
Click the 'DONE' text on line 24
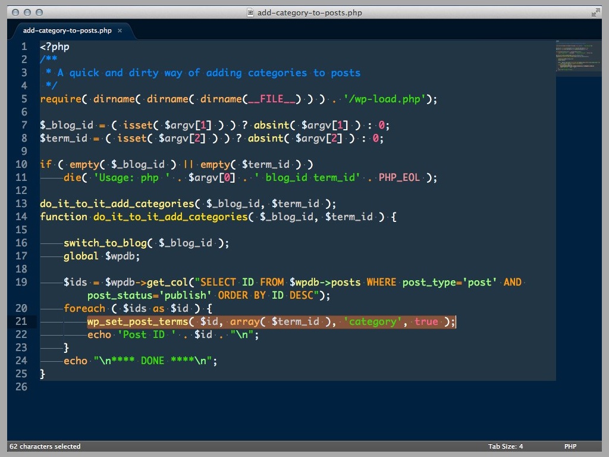point(153,360)
